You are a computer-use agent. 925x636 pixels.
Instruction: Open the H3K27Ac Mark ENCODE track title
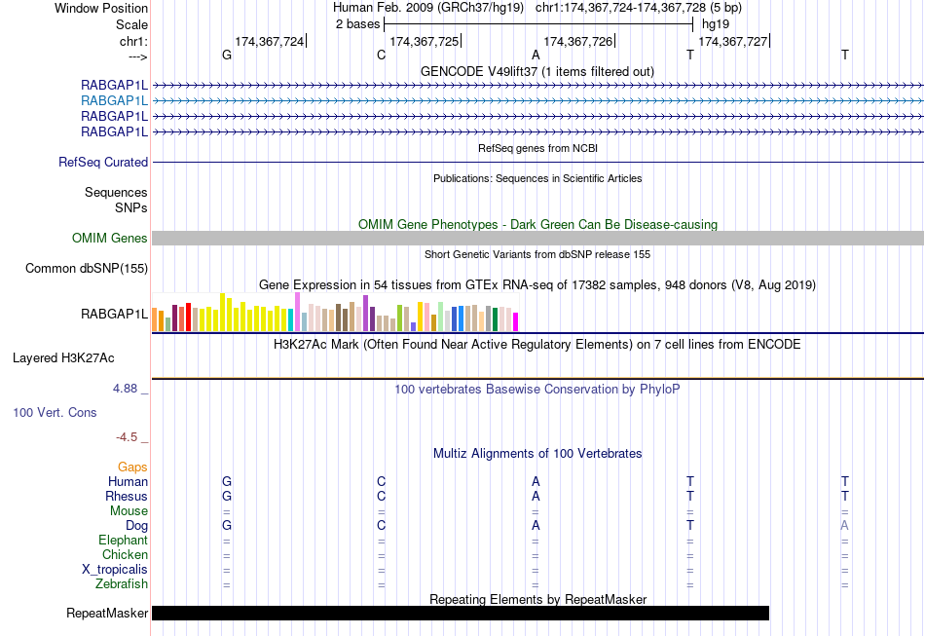536,345
